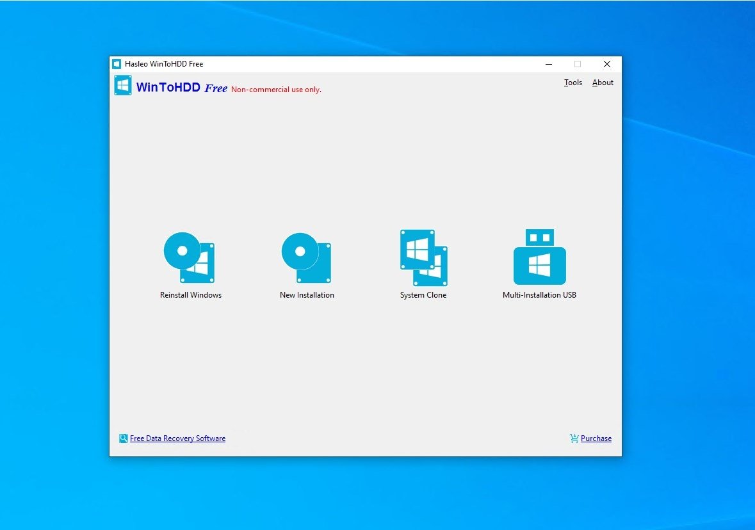
Task: Click the Hasleo WinToHDD Free title text
Action: pos(164,64)
